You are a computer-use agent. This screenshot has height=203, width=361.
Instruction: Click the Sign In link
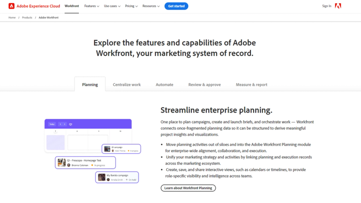[326, 6]
